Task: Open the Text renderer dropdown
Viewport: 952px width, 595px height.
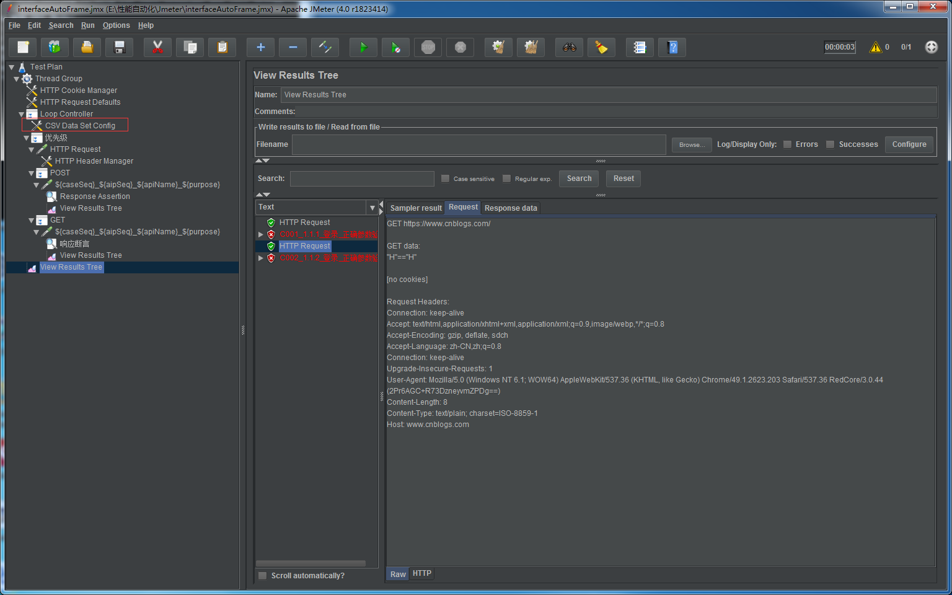Action: (372, 208)
